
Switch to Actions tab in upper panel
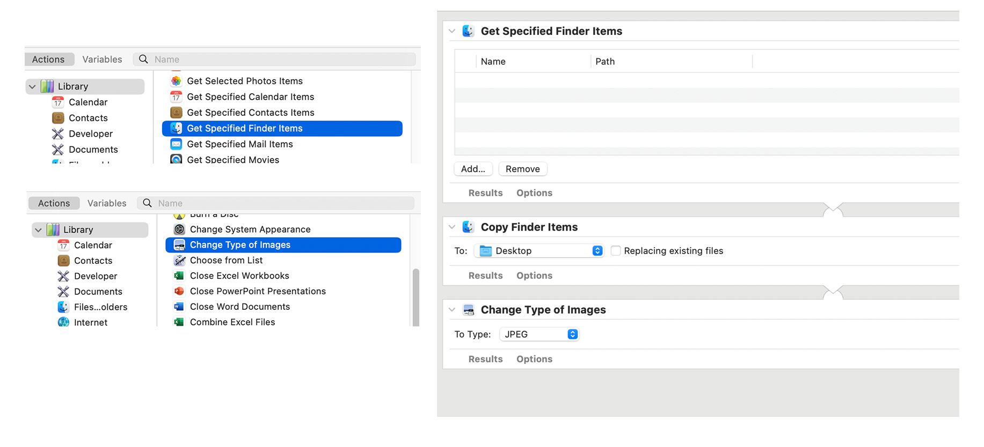coord(48,59)
